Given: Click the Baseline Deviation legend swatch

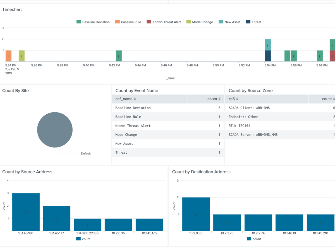Looking at the screenshot, I should point(78,22).
